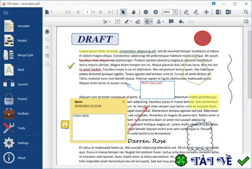Click the zoom out minus icon
Image resolution: width=252 pixels, height=169 pixels.
pos(146,12)
